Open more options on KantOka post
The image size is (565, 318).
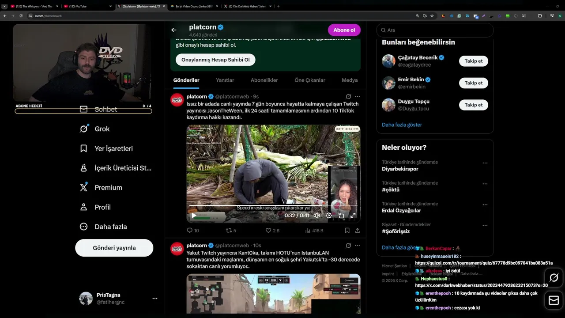358,246
